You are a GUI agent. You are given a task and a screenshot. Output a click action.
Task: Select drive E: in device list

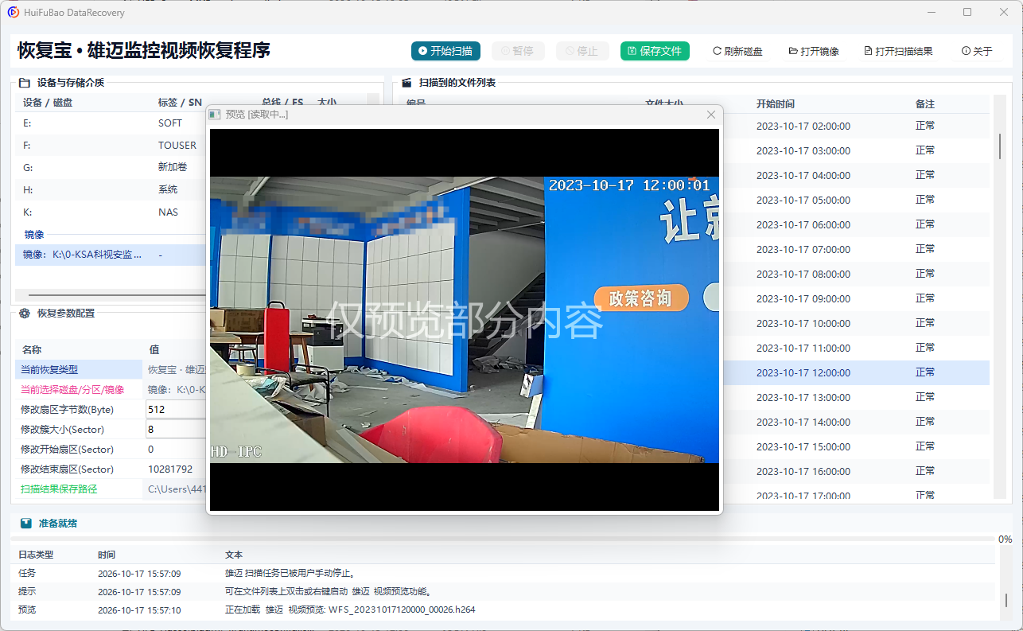click(110, 123)
